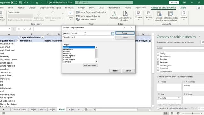Open Etiquetas de columna filter dropdown
Viewport: 204px width, 115px height.
pos(42,37)
